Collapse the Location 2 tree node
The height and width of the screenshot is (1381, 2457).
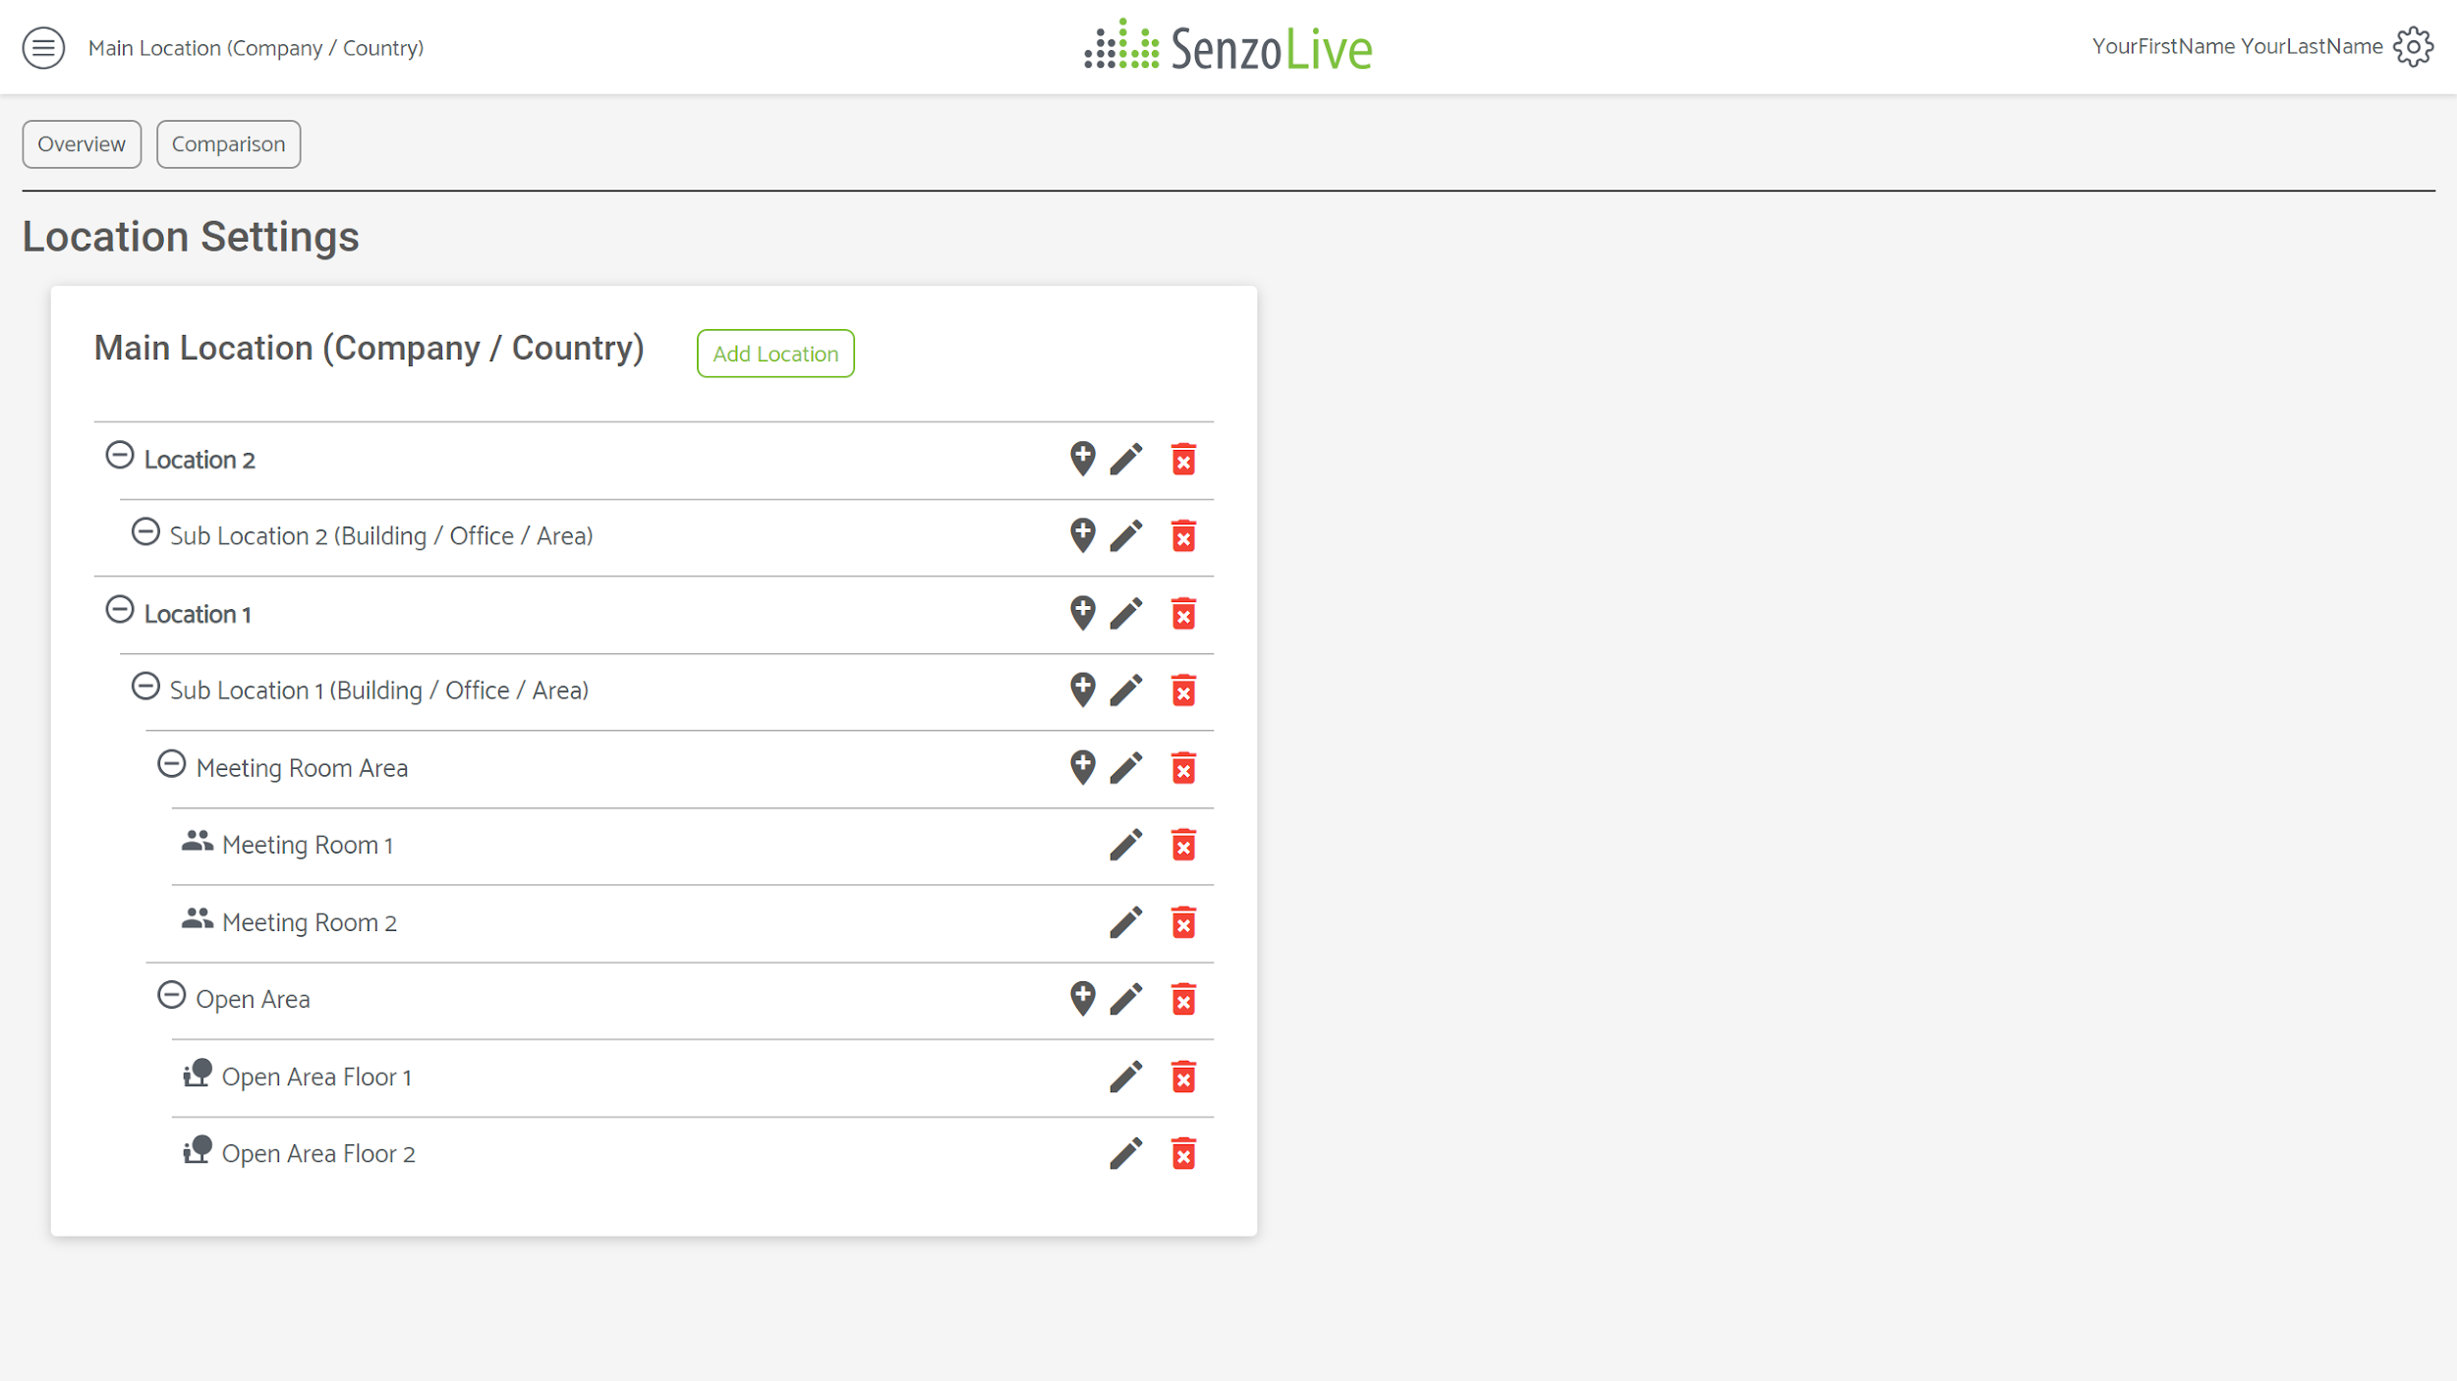point(120,455)
